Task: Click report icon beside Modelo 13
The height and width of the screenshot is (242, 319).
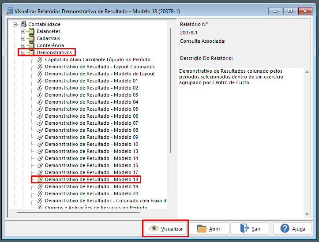Action: pyautogui.click(x=40, y=151)
